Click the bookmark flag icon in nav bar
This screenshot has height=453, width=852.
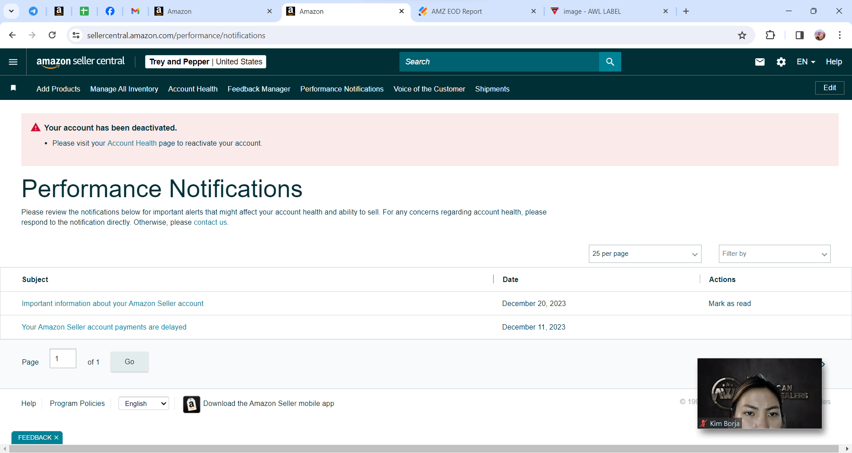[13, 88]
